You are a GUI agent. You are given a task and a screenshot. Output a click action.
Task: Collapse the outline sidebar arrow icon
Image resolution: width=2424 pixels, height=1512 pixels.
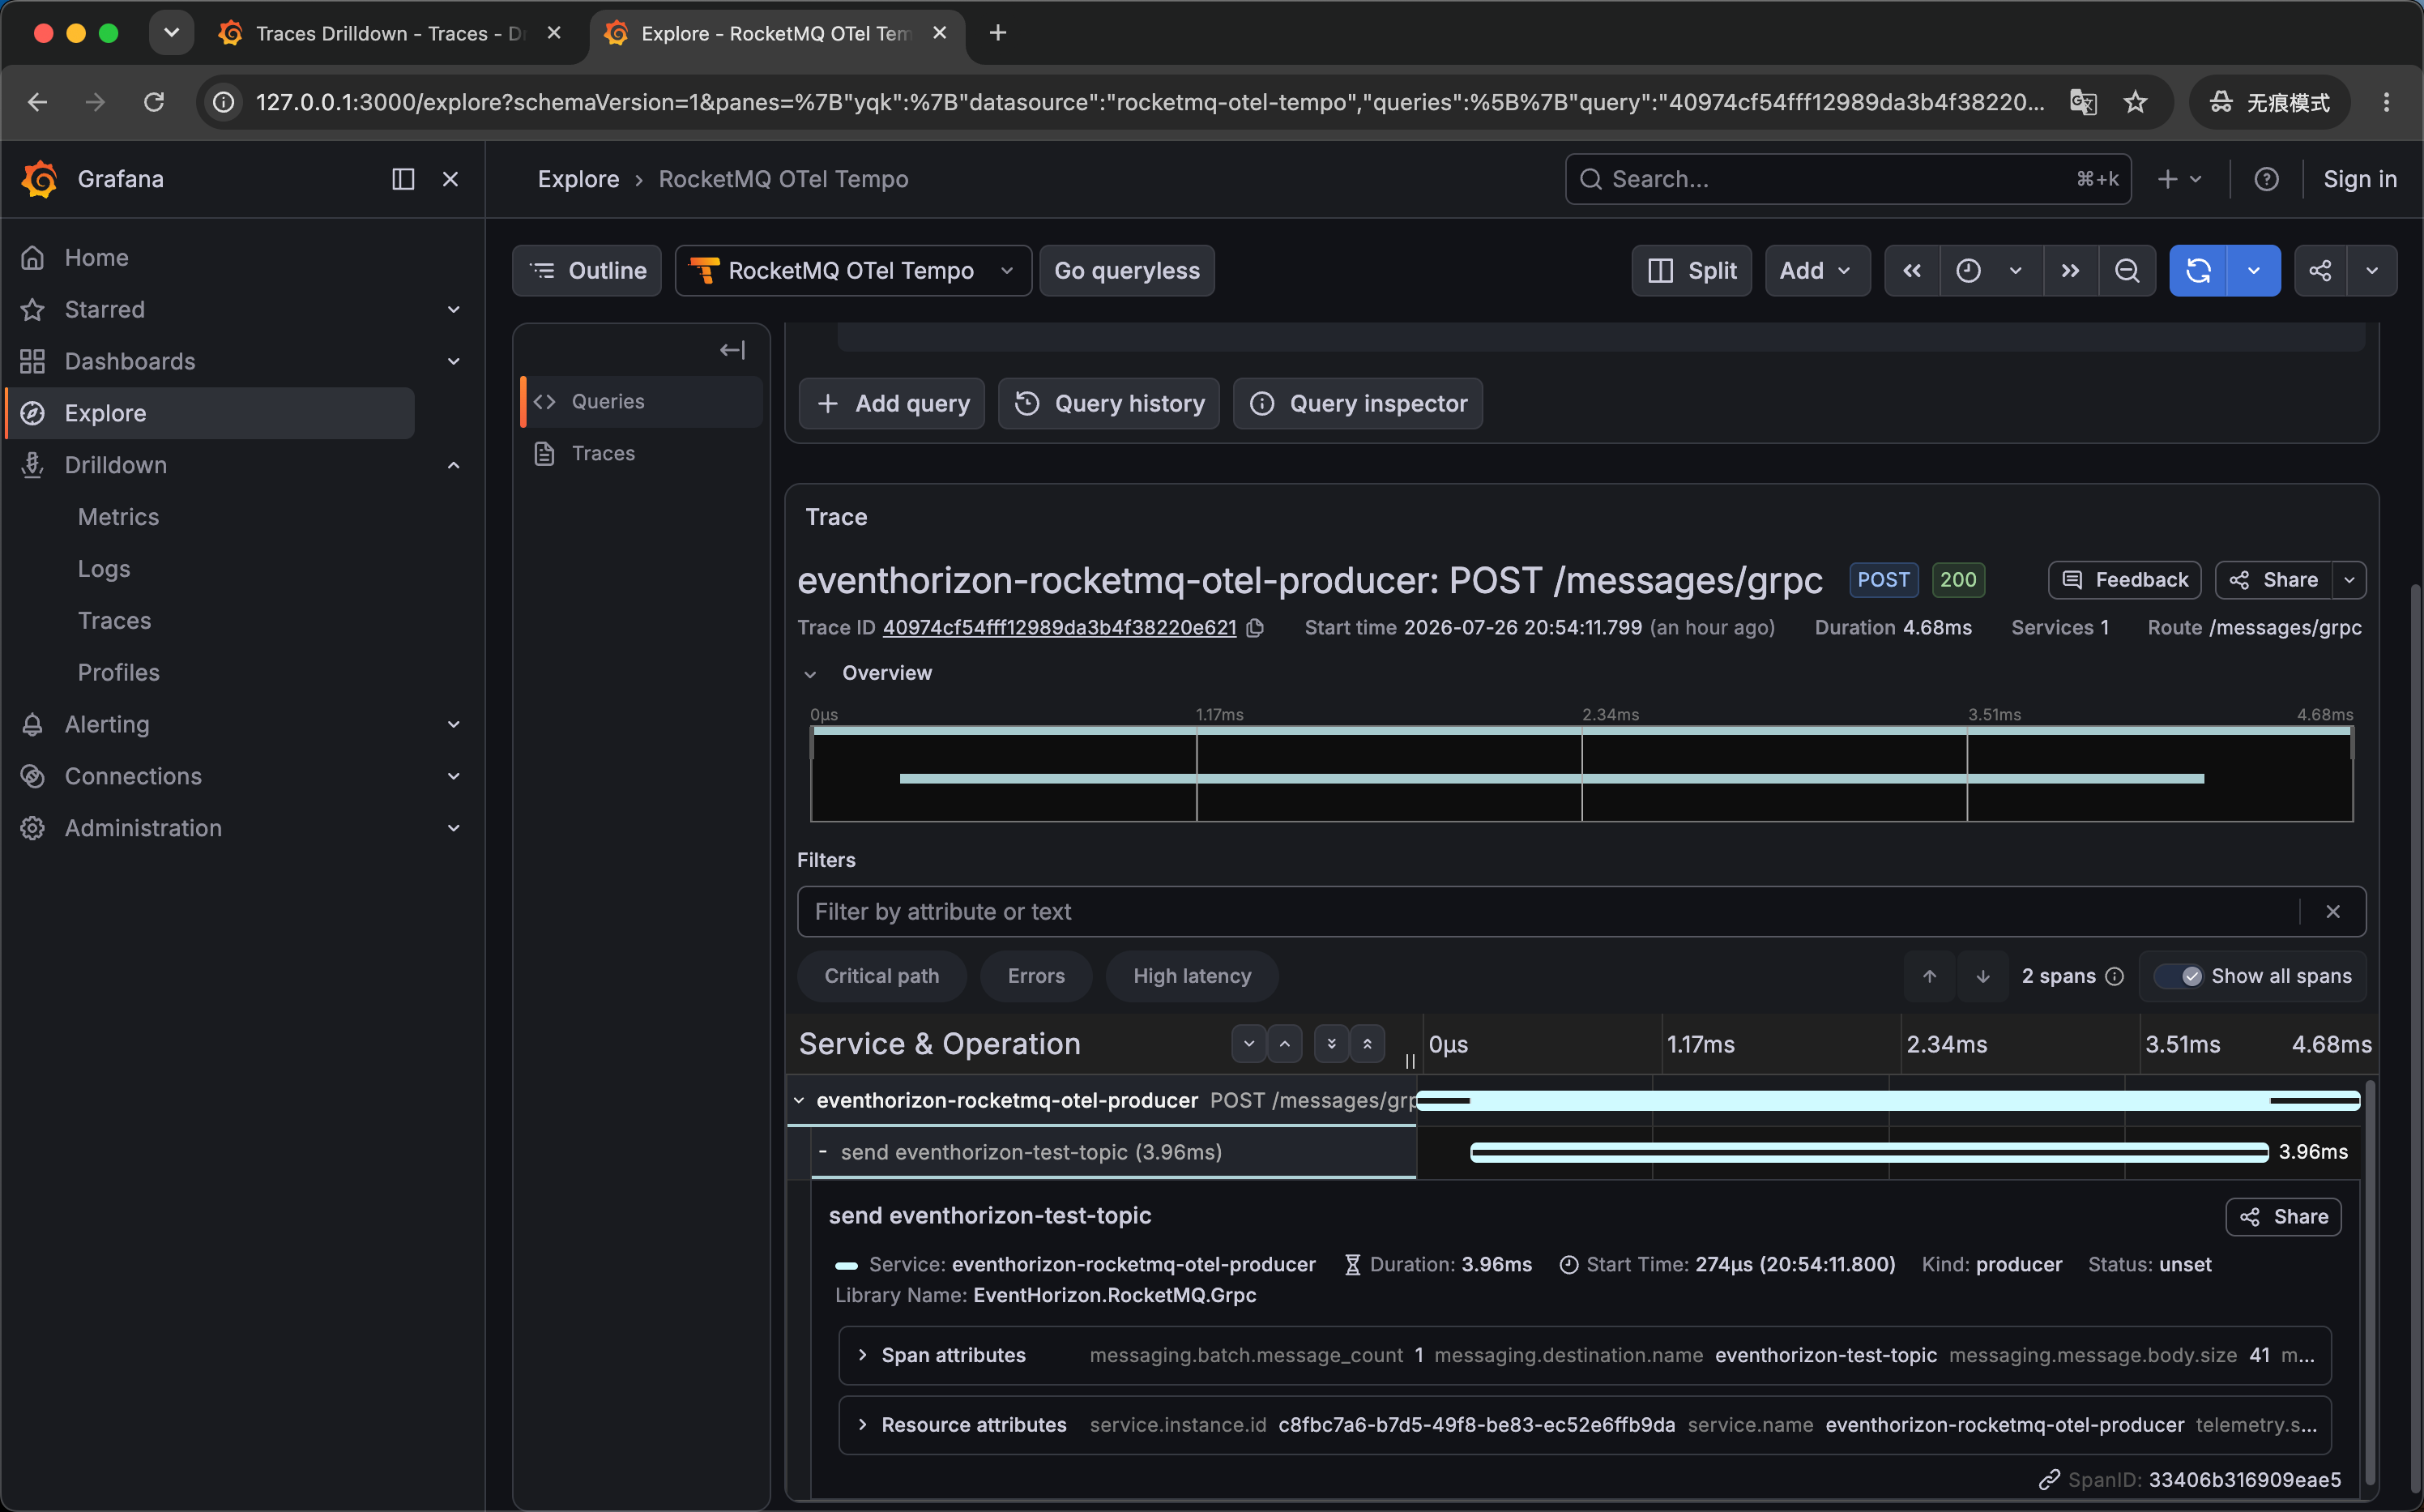click(x=732, y=350)
